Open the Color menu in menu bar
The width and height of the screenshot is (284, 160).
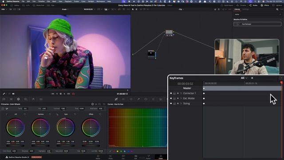point(83,1)
